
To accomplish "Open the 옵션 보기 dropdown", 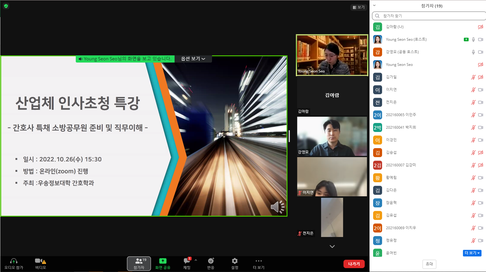I will [x=193, y=59].
